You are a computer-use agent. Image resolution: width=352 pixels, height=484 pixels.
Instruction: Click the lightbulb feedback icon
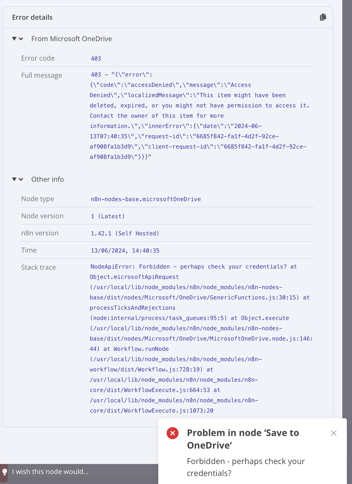[5, 472]
